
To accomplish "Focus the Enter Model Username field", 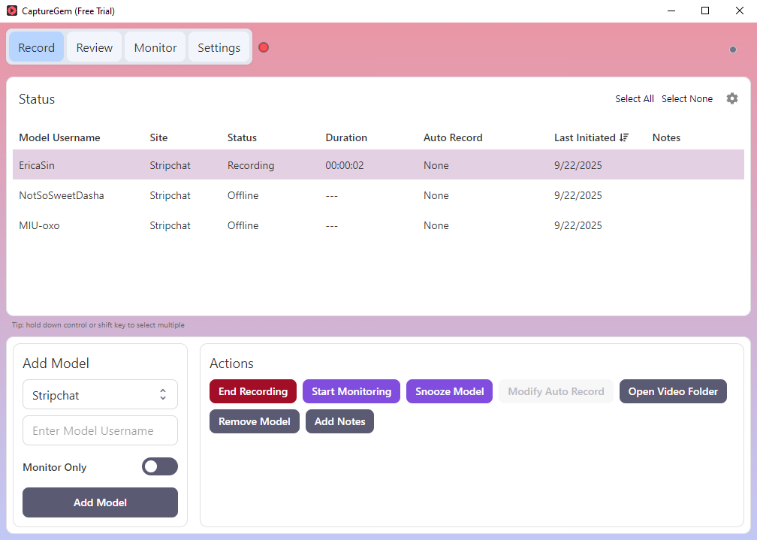I will click(x=100, y=430).
